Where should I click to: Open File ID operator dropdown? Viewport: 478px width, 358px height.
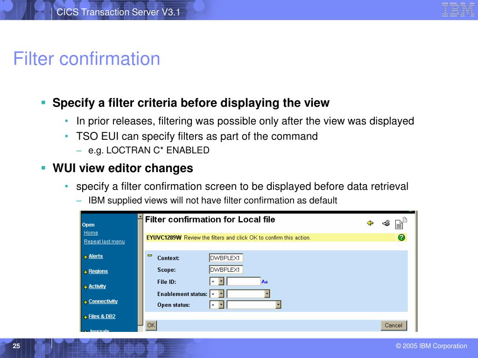pyautogui.click(x=217, y=281)
